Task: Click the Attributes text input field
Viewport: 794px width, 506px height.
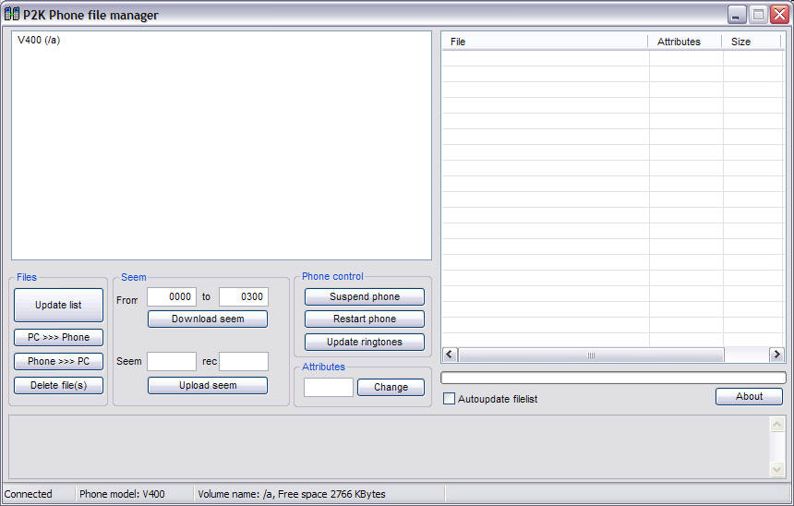Action: (x=329, y=387)
